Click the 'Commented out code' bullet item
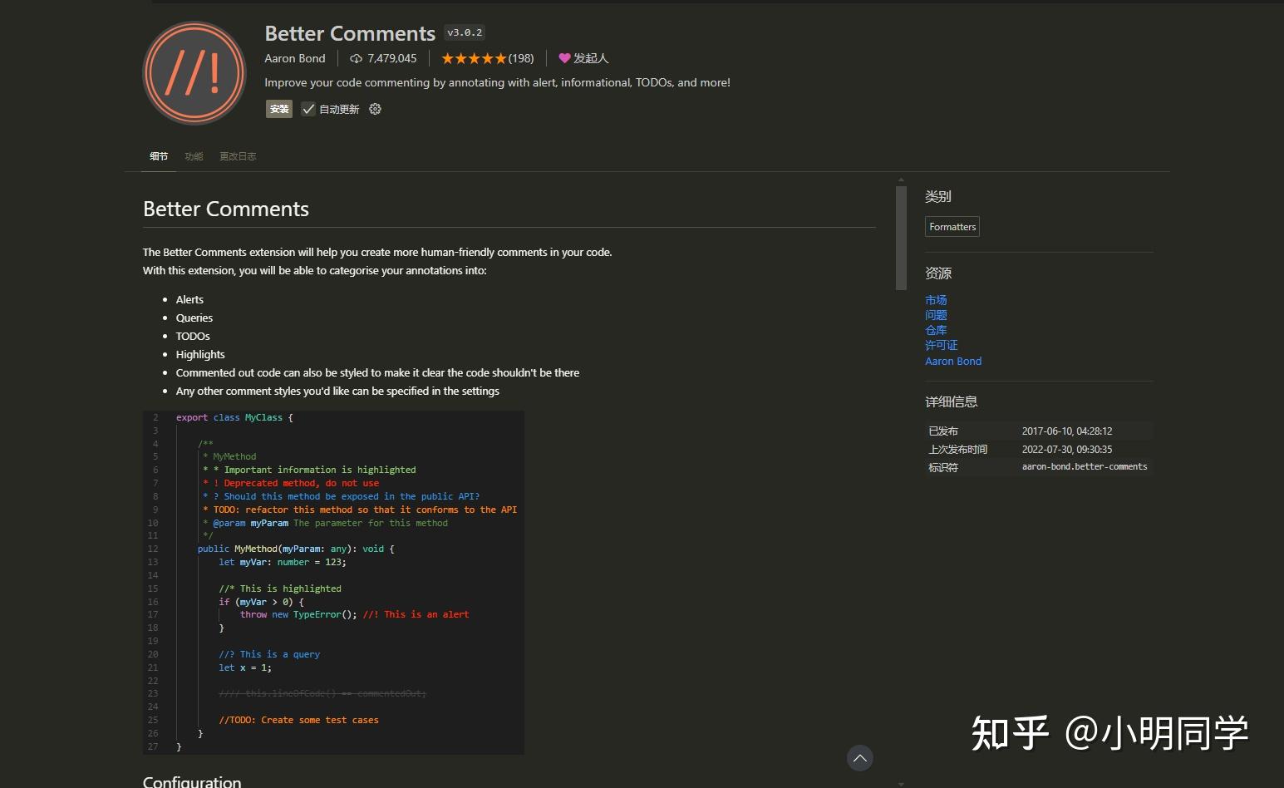 pos(377,372)
